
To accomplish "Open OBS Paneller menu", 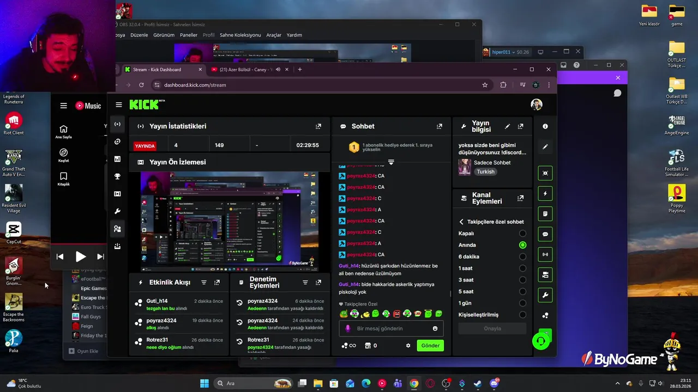I will pos(189,35).
